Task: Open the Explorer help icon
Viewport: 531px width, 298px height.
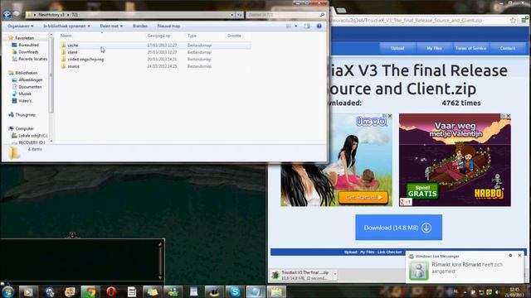Action: pos(319,26)
